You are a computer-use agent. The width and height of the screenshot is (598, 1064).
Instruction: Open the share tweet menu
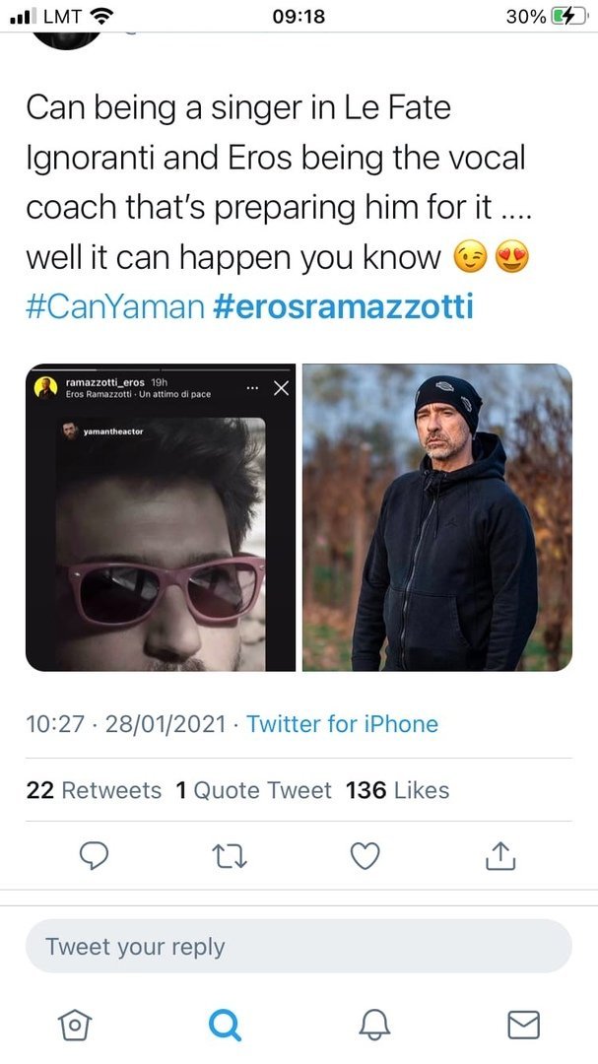(x=500, y=857)
